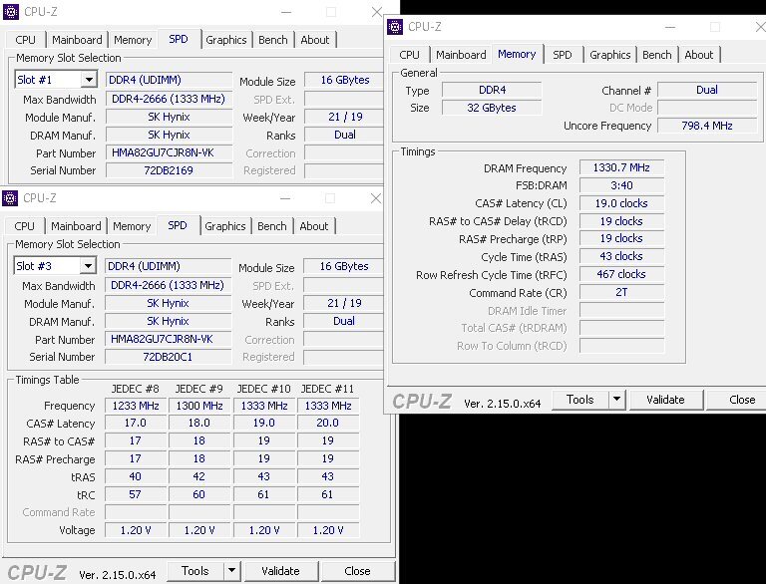The width and height of the screenshot is (766, 584).
Task: Open Bench tab in Memory window
Action: tap(656, 55)
